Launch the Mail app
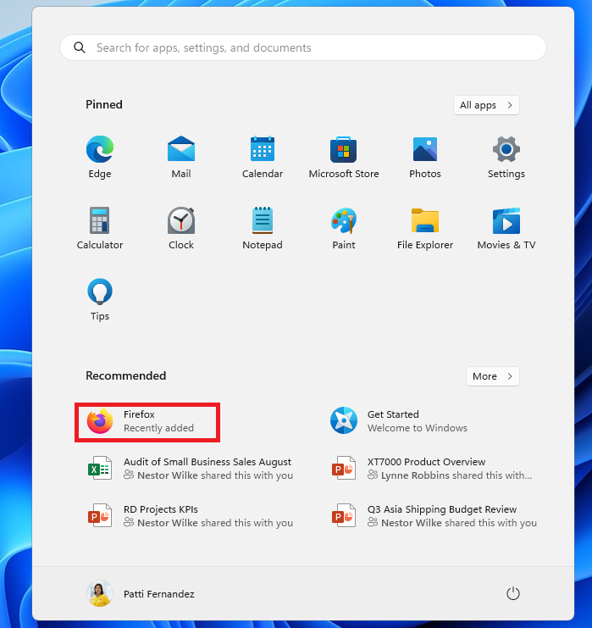Screen dimensions: 592x628 pos(181,157)
